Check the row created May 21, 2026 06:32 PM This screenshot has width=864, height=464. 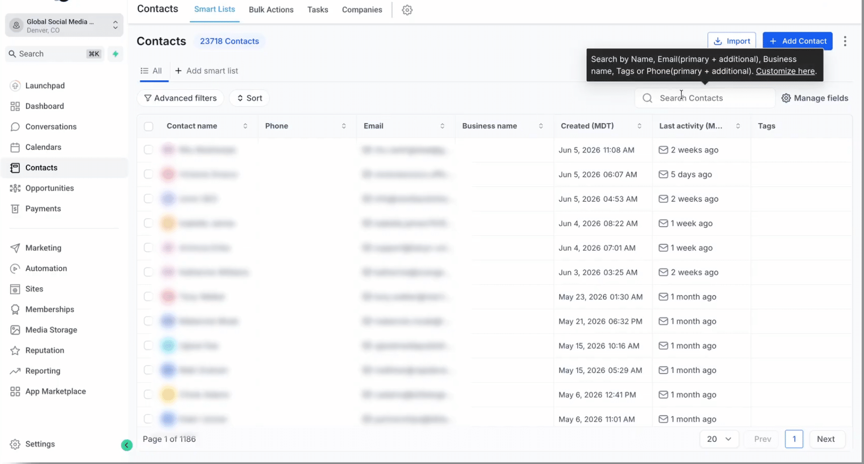(148, 321)
